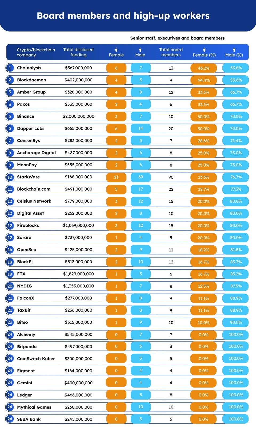Click the 100.0% male pill for Gemini
Viewport: 256px width, 430px height.
point(236,383)
